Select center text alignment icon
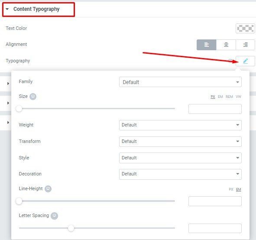 pos(226,45)
